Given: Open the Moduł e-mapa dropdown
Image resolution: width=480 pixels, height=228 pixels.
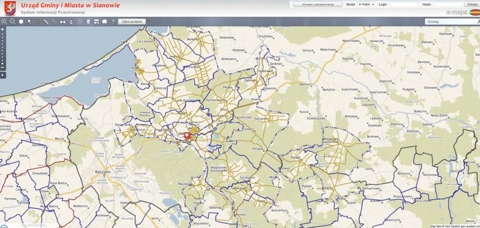Looking at the screenshot, I should (x=367, y=4).
